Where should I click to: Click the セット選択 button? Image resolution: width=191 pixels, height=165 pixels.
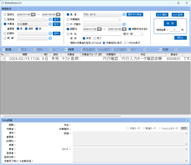[x=162, y=15]
